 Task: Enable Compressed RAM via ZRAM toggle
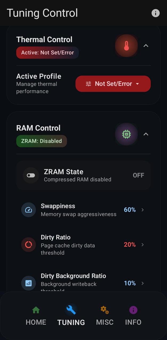pyautogui.click(x=30, y=175)
